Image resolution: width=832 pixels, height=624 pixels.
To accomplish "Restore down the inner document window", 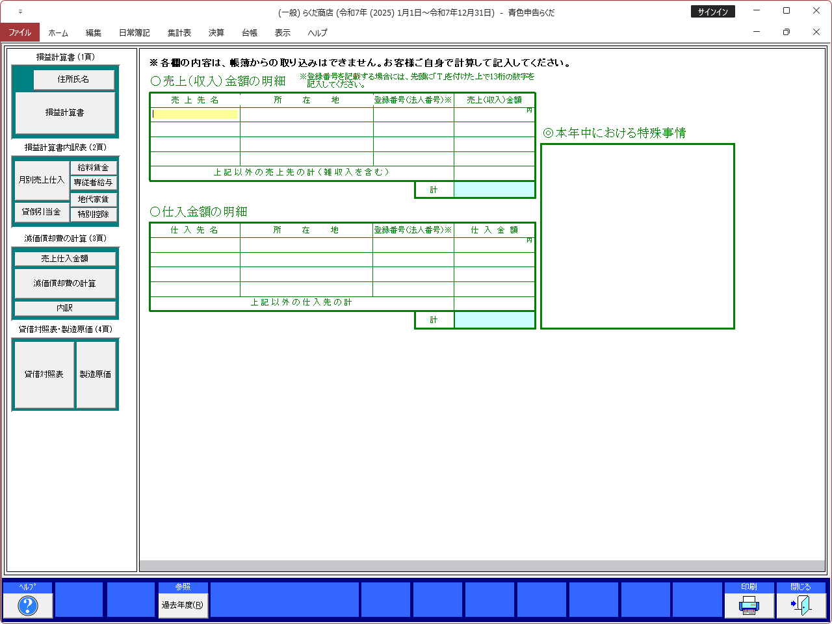I will (x=786, y=32).
